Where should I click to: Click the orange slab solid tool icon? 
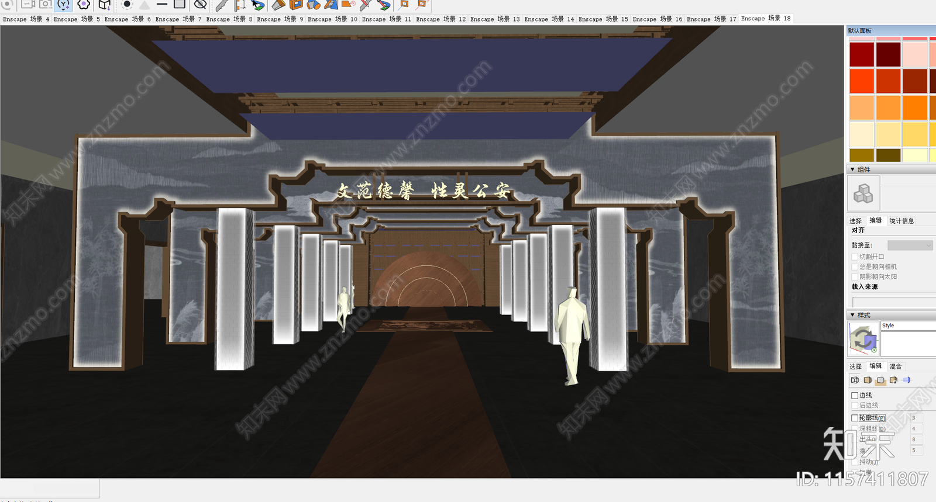point(278,5)
